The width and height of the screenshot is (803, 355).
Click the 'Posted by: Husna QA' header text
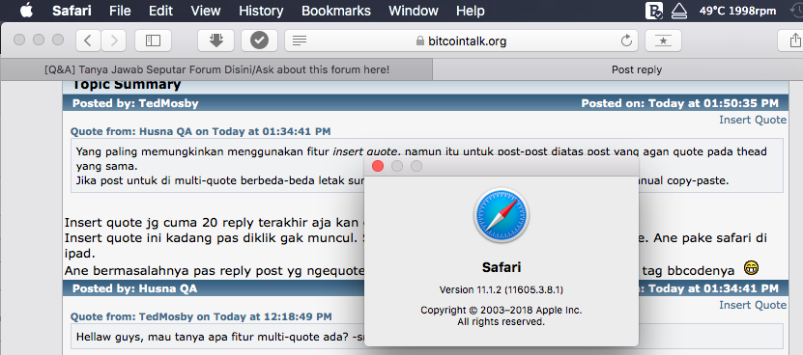click(x=134, y=289)
